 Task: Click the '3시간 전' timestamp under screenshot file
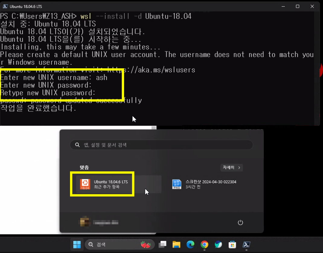(x=193, y=187)
